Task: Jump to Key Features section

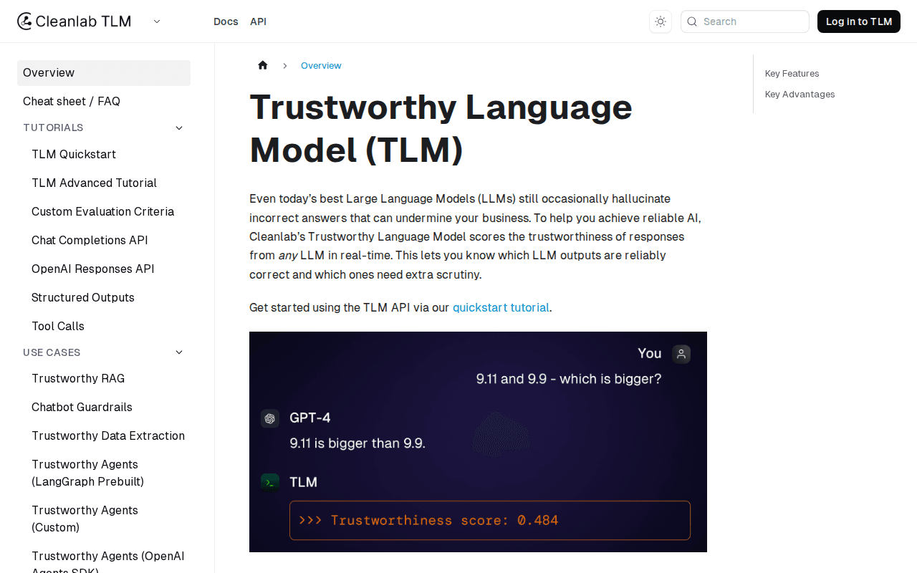Action: (x=792, y=74)
